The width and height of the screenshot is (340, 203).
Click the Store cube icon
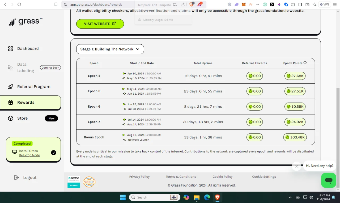(11, 118)
